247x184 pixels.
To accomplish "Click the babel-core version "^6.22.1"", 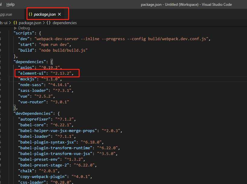I will pos(61,125).
